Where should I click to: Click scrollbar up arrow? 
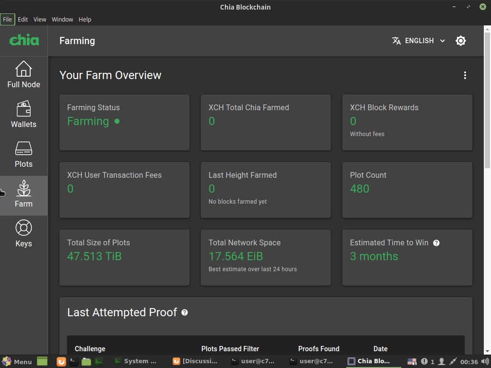pyautogui.click(x=487, y=29)
